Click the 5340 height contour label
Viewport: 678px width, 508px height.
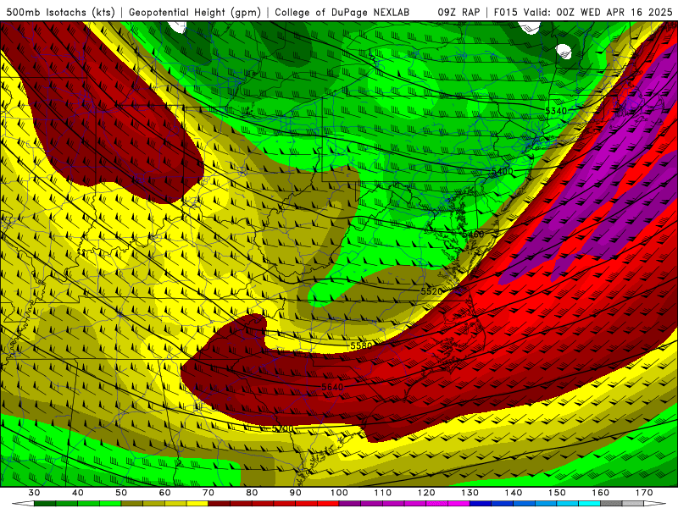(556, 111)
